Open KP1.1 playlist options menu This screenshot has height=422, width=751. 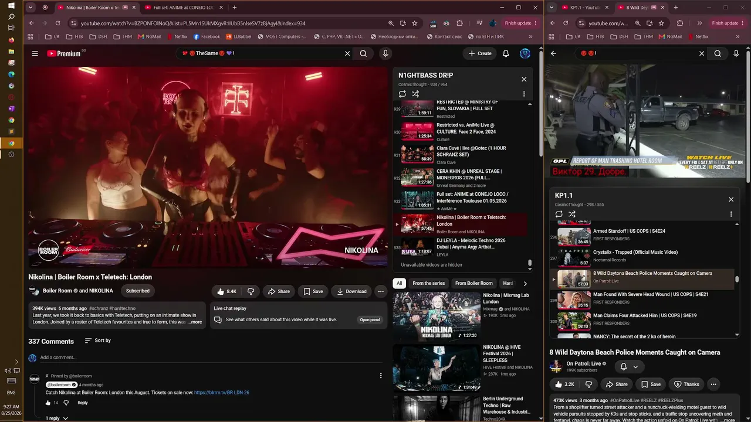tap(731, 214)
